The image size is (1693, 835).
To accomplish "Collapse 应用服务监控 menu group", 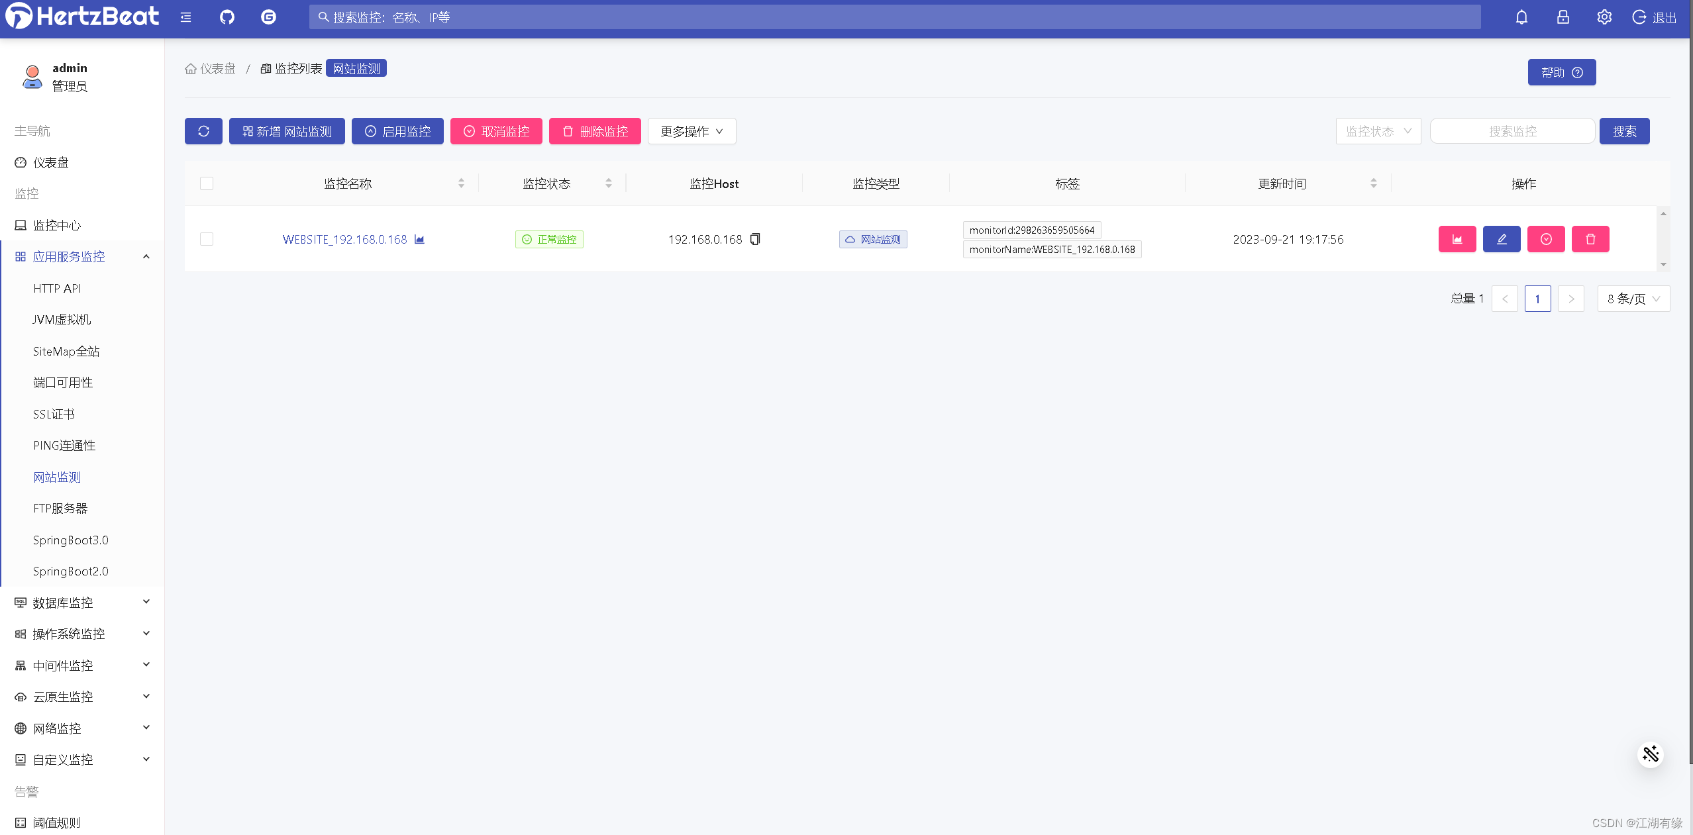I will click(x=82, y=257).
